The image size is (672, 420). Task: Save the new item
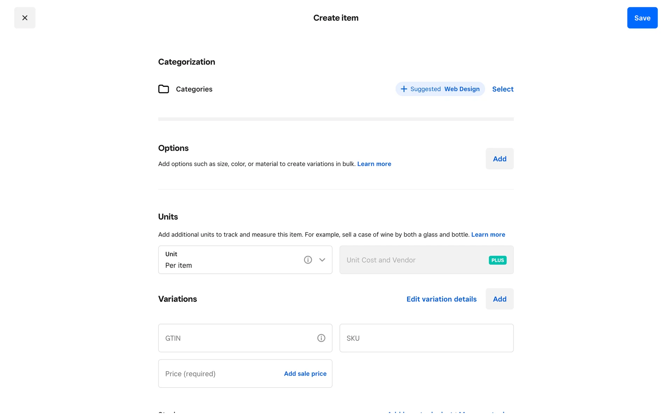(642, 18)
